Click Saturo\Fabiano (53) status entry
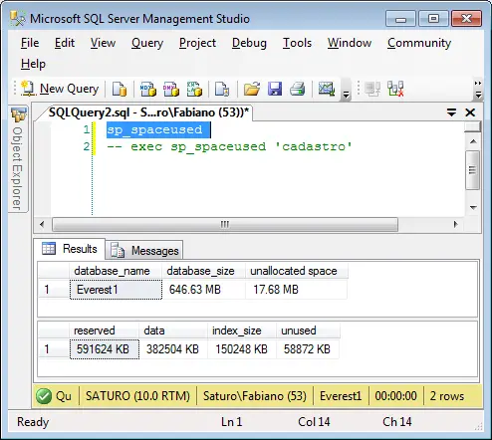The height and width of the screenshot is (440, 492). (x=255, y=396)
